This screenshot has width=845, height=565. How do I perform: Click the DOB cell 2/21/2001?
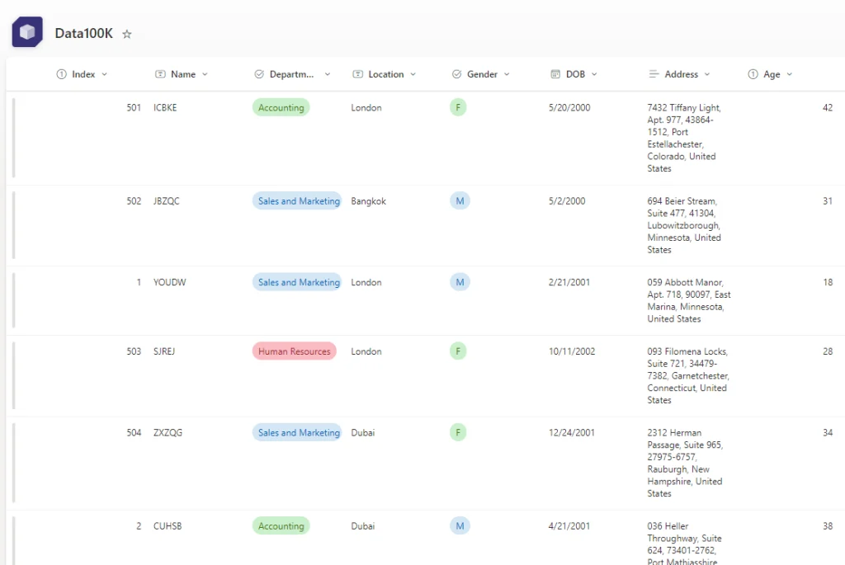(569, 282)
